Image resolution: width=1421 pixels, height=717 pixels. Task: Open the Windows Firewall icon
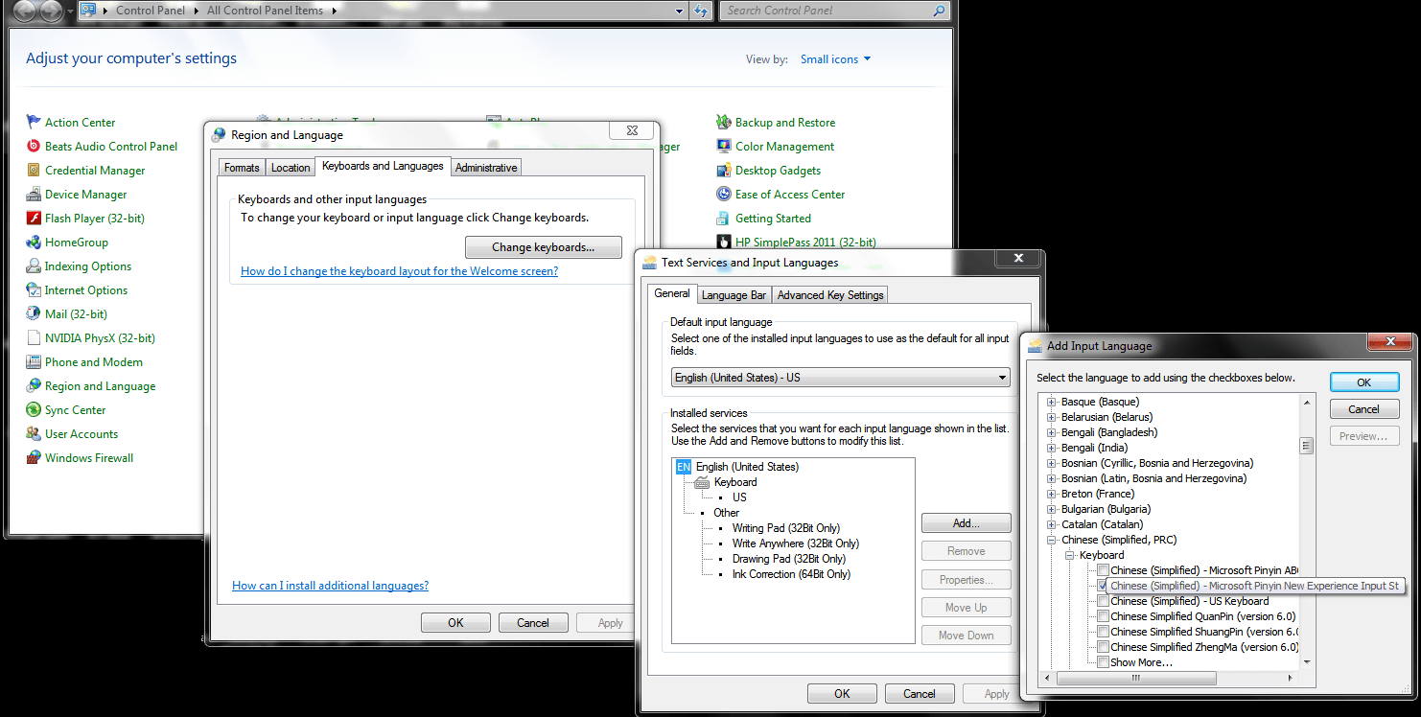[35, 458]
